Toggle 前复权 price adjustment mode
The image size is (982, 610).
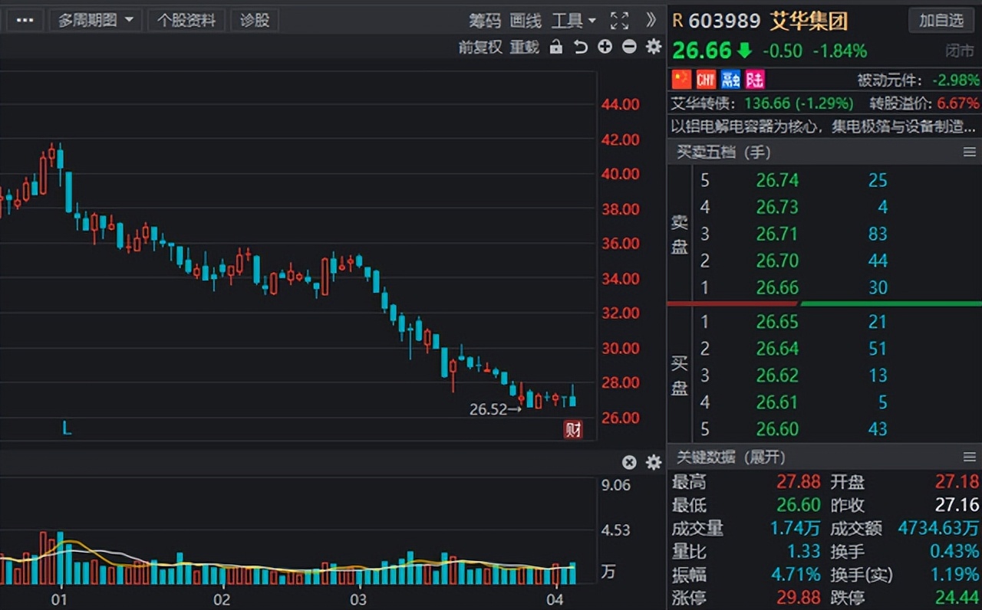click(479, 47)
